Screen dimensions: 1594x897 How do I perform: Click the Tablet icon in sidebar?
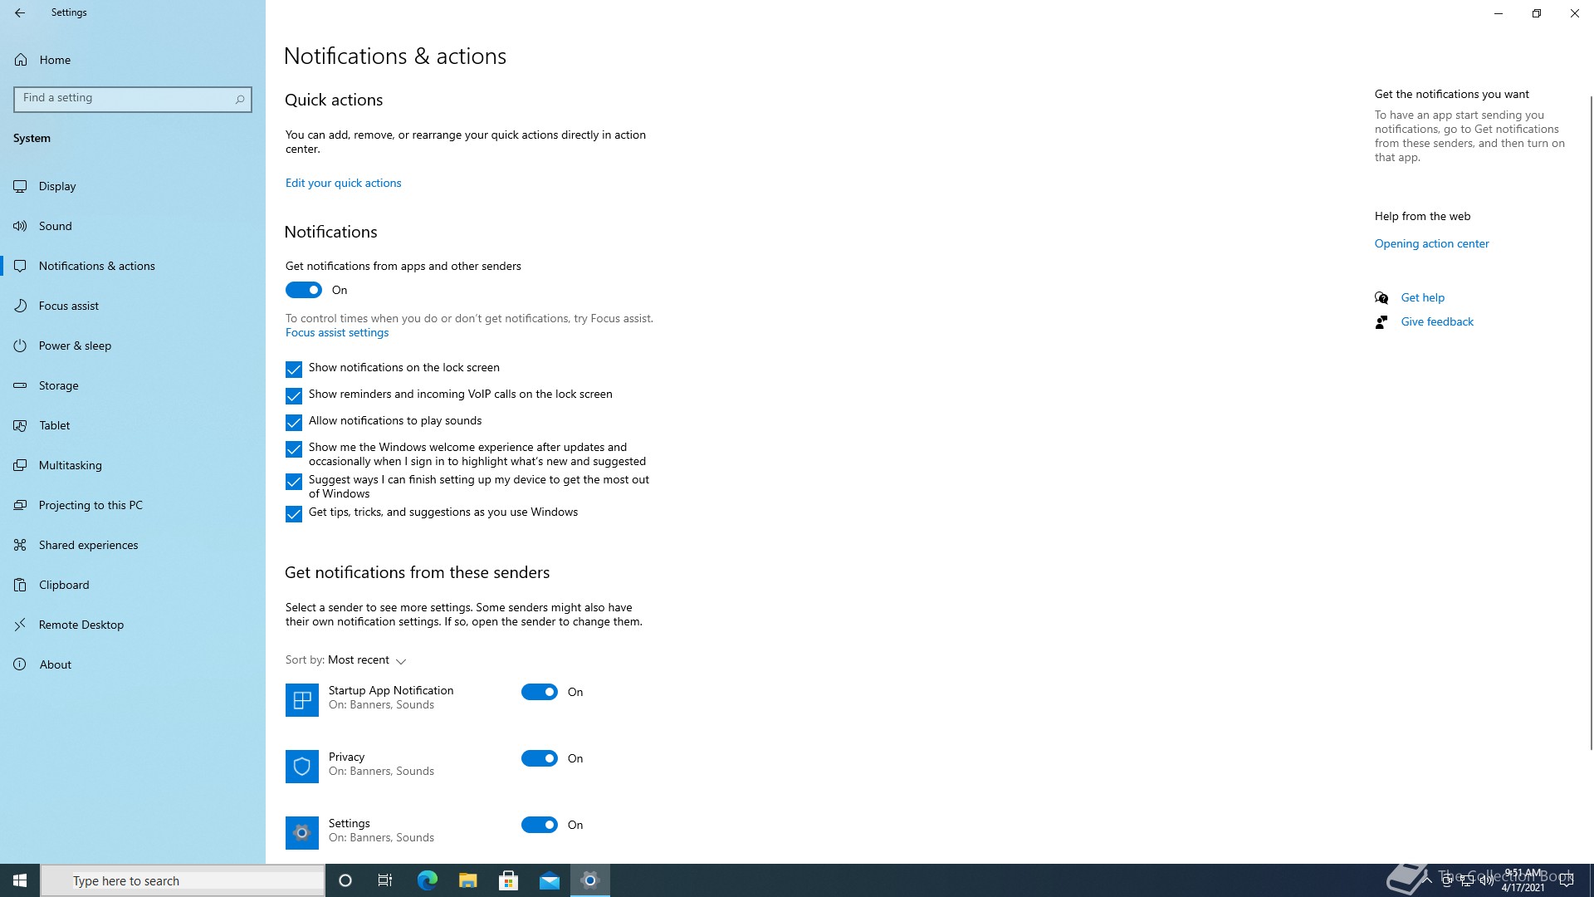coord(21,425)
